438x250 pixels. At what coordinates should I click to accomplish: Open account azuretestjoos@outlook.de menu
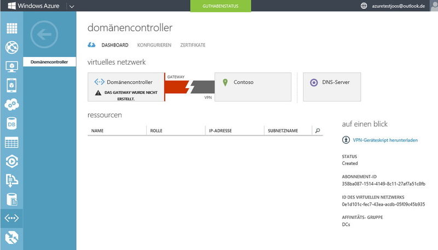[399, 6]
